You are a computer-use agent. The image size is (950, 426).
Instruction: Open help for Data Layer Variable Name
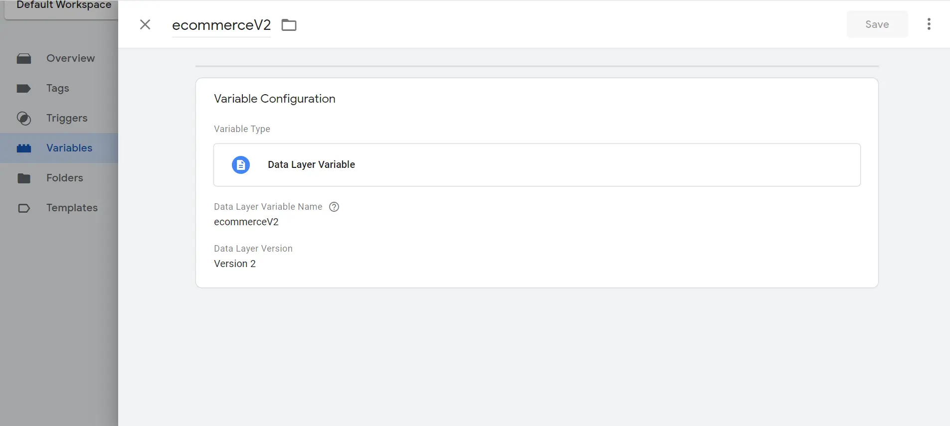[334, 207]
